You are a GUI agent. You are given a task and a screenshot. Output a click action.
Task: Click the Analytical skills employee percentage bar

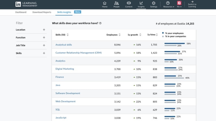point(174,43)
